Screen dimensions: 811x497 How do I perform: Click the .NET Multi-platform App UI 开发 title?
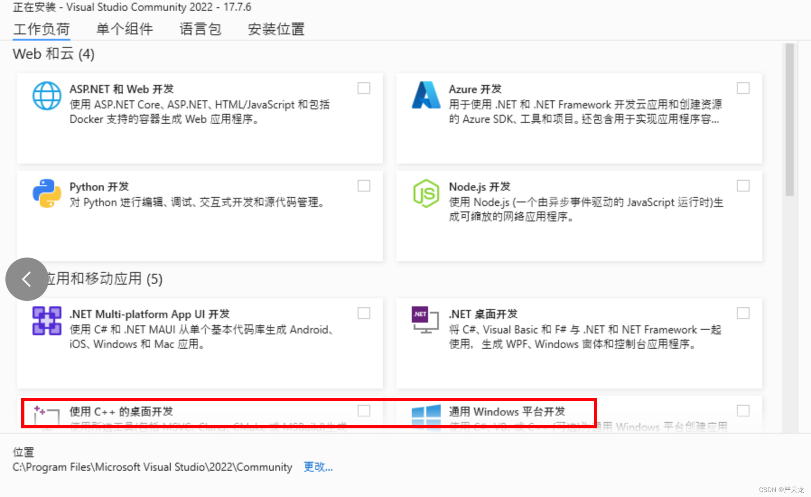(149, 314)
